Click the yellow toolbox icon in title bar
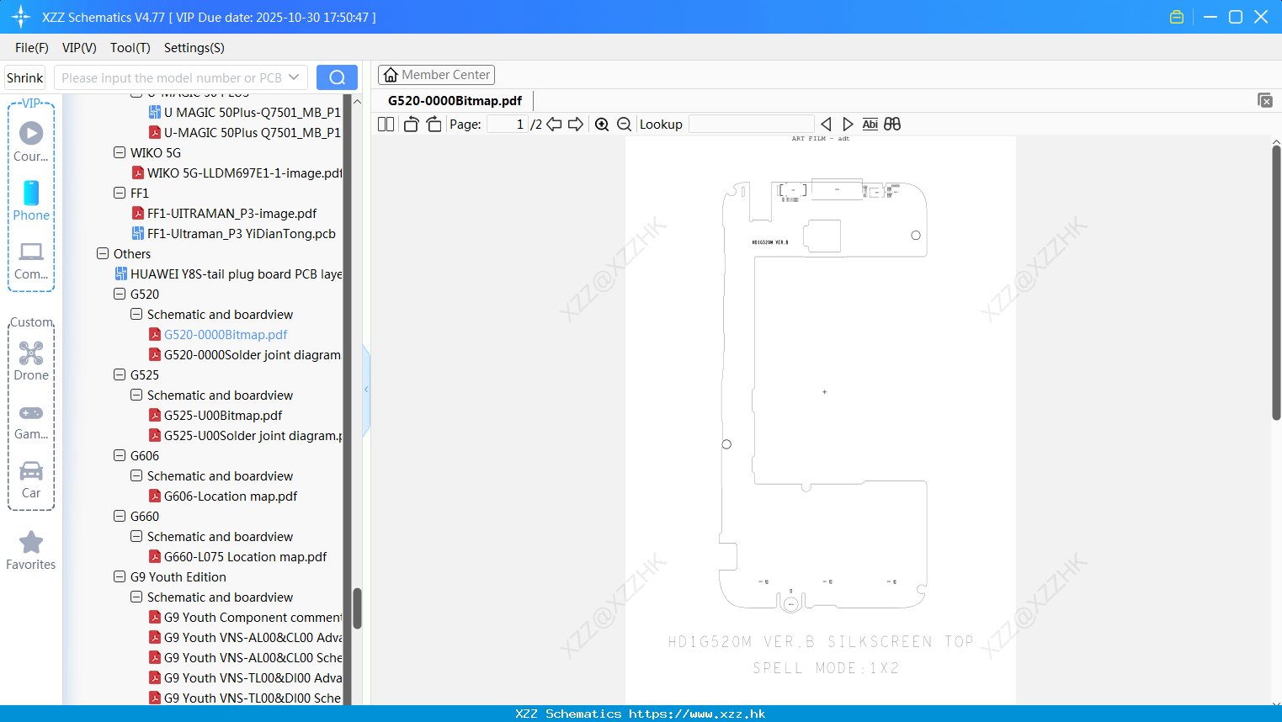The image size is (1282, 722). point(1177,17)
